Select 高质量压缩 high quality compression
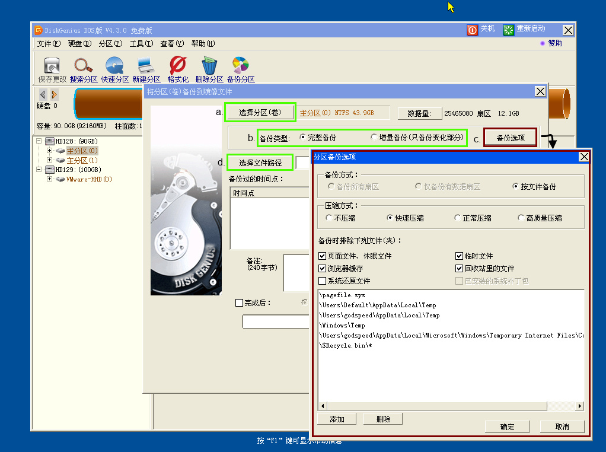Viewport: 606px width, 452px height. [521, 218]
